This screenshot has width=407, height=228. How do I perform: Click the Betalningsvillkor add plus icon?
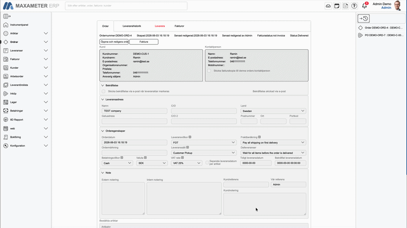point(122,158)
